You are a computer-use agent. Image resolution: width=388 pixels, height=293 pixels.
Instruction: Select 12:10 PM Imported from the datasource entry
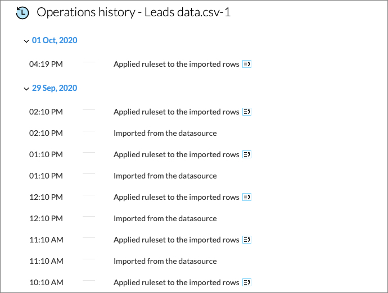[165, 218]
